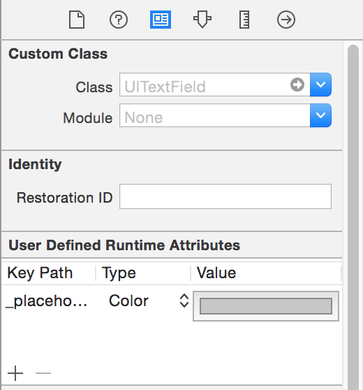
Task: Switch to the Attributes inspector
Action: point(202,19)
